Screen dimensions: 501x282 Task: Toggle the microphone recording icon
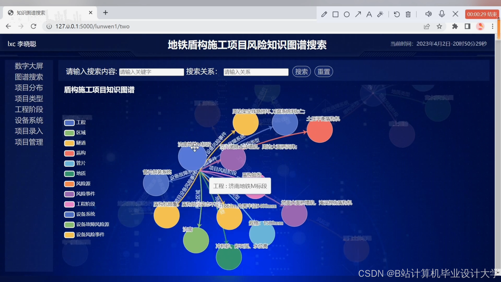point(442,14)
